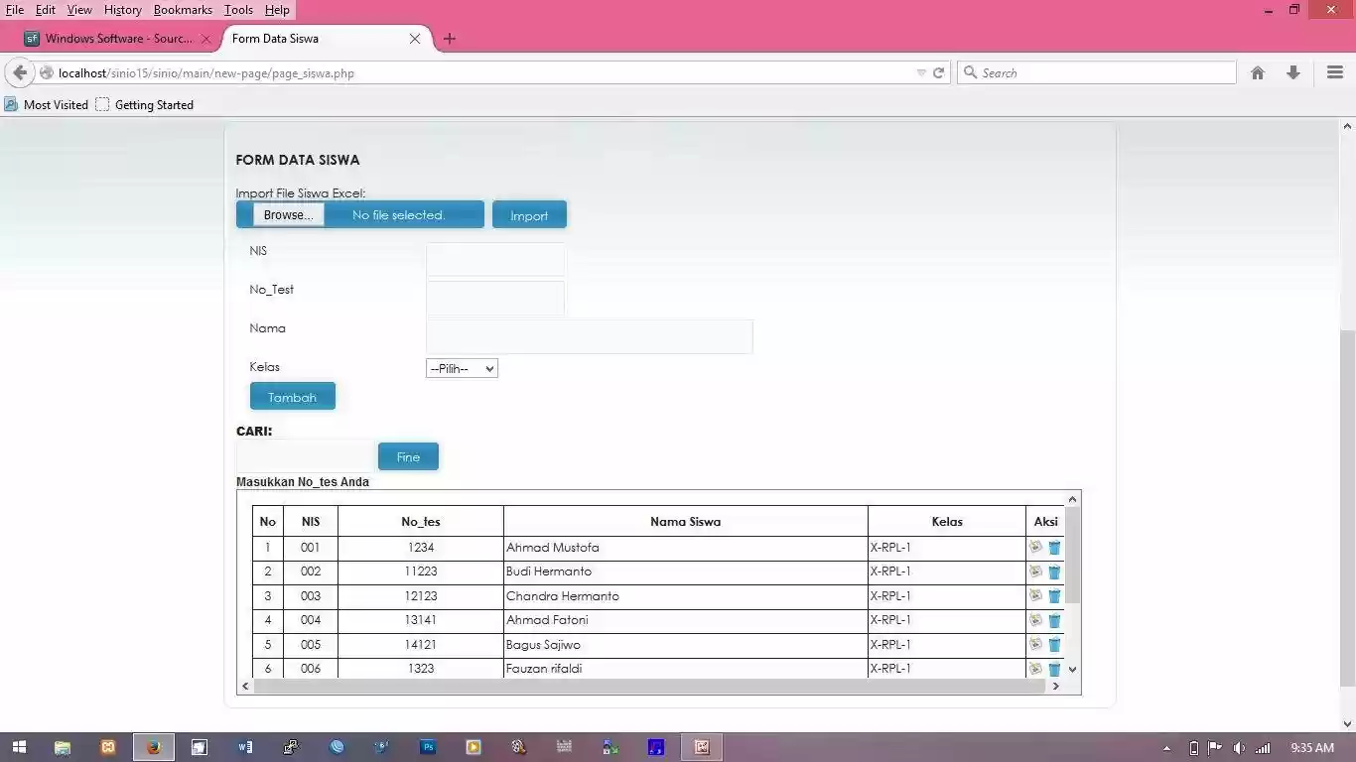Click the page reload icon in address bar

[x=937, y=72]
